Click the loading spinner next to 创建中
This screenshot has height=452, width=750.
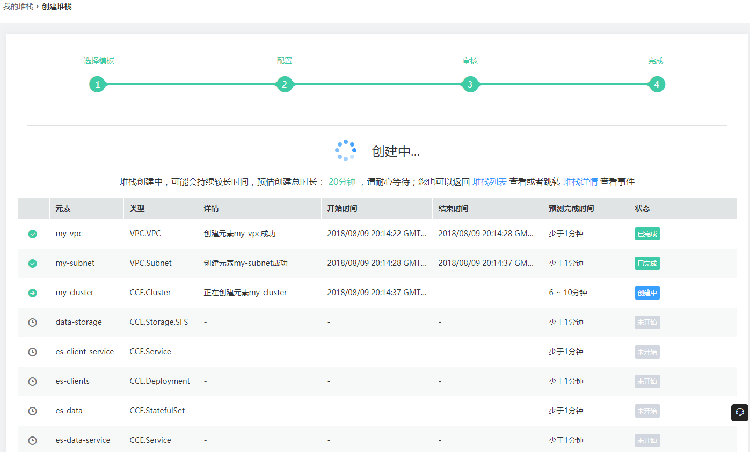pos(346,150)
